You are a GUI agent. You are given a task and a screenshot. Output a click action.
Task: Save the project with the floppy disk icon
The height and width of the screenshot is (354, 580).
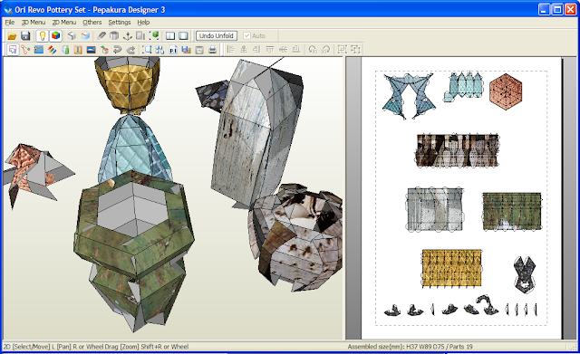click(25, 36)
